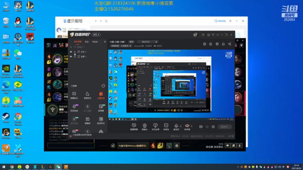
Task: Open hamburger menu in 直播伴侣 title bar
Action: 217,35
